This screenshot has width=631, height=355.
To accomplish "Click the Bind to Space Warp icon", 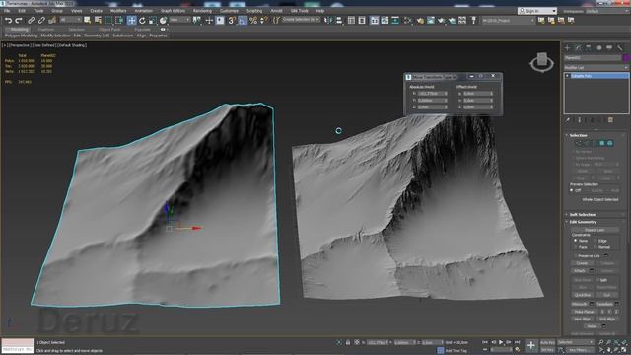I will pos(52,20).
